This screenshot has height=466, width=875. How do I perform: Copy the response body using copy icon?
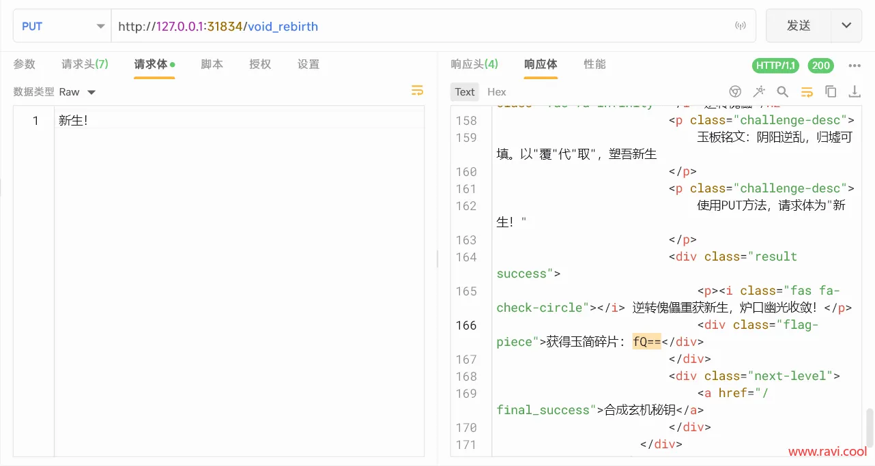pyautogui.click(x=831, y=91)
